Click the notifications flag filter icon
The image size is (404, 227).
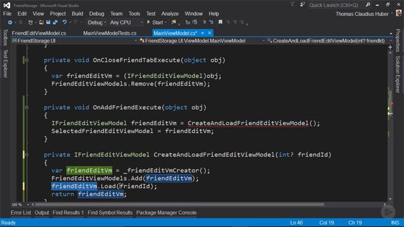(x=292, y=4)
